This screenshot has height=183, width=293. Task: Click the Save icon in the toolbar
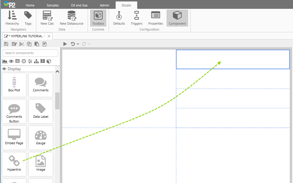point(6,44)
